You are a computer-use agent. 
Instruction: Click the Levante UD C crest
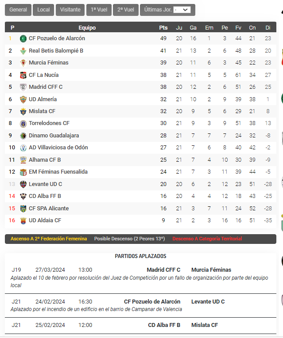click(x=23, y=184)
